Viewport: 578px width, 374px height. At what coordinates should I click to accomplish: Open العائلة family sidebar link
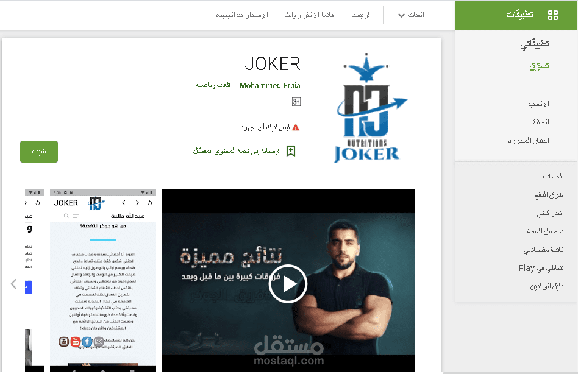click(x=541, y=122)
